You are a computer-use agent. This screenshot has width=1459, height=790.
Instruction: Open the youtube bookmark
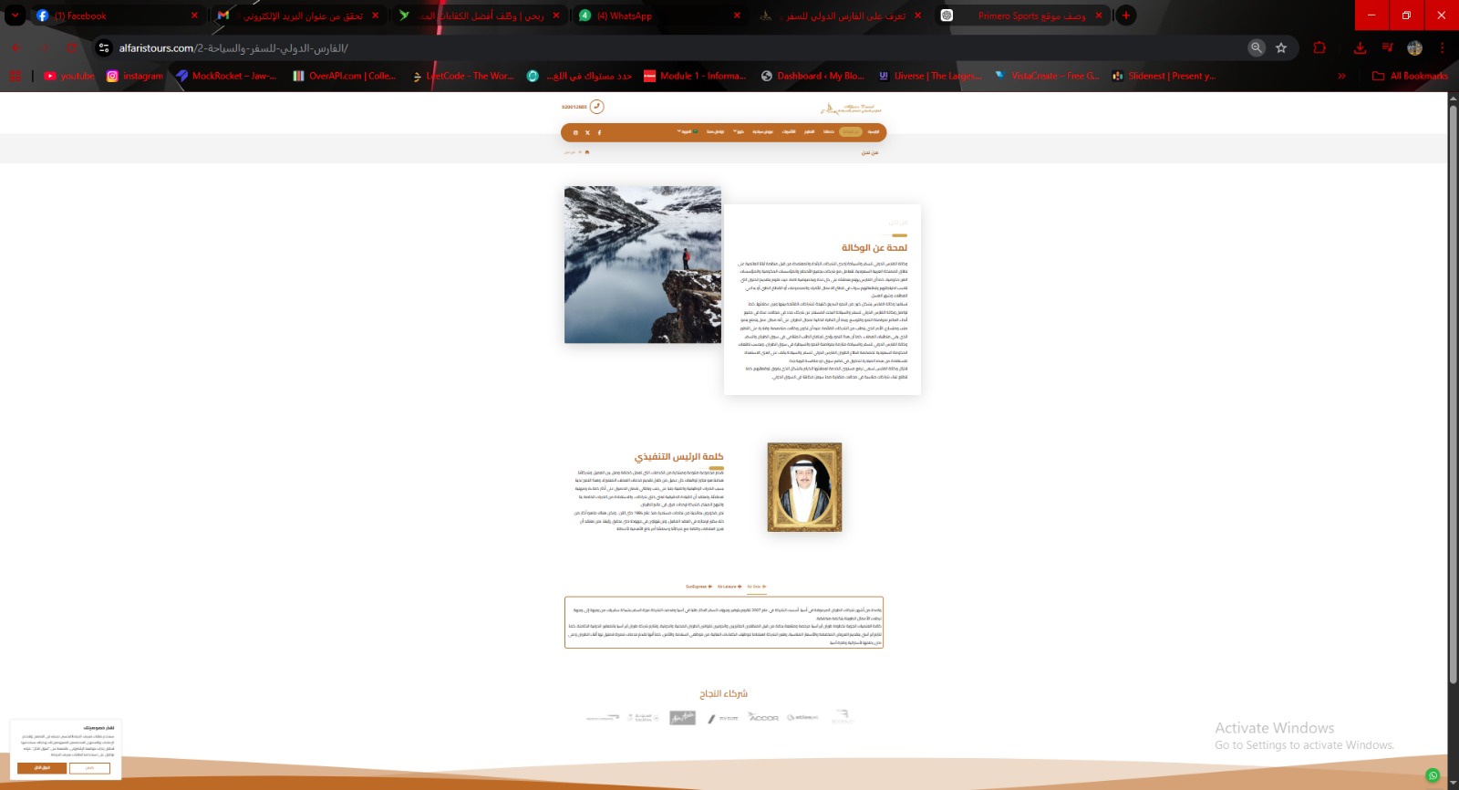(x=69, y=76)
